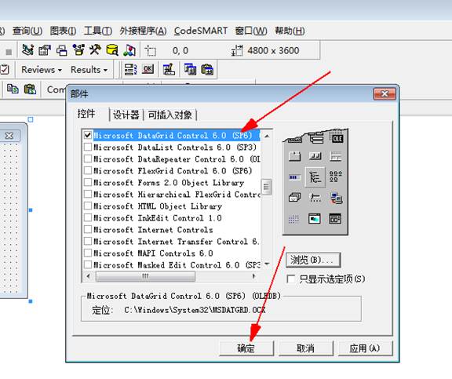452x379 pixels.
Task: Check Microsoft FlexGrid Control 6.0 checkbox
Action: [88, 170]
